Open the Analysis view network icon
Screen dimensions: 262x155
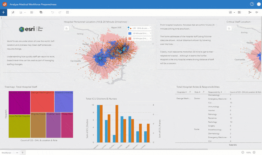(250, 12)
